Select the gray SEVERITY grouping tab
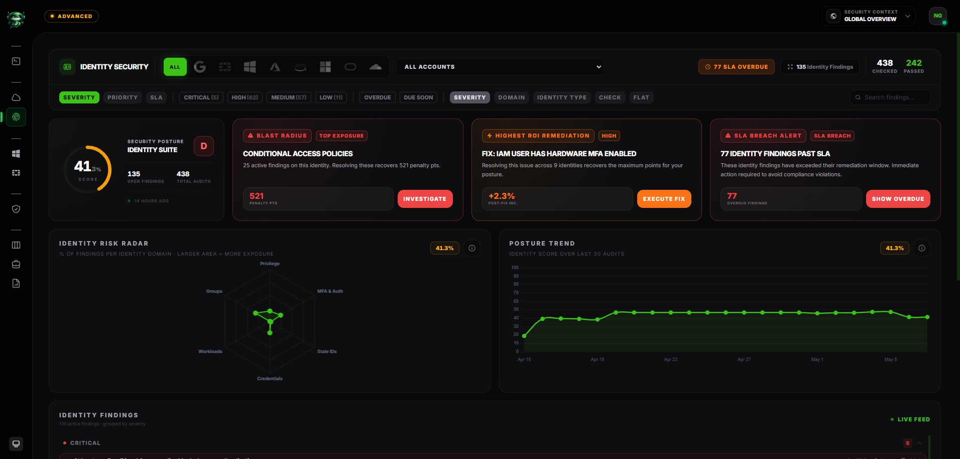This screenshot has height=459, width=960. pyautogui.click(x=470, y=97)
